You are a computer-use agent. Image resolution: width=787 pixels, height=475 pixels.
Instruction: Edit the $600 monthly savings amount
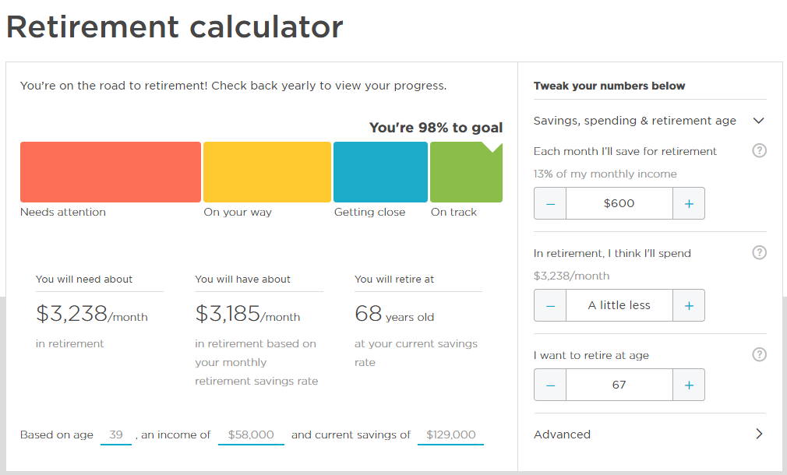tap(619, 202)
